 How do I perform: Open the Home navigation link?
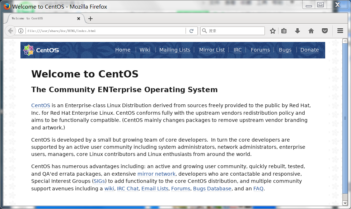click(x=123, y=50)
